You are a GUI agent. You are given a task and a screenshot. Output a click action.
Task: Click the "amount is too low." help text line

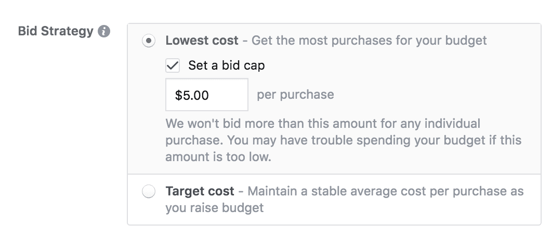(x=218, y=157)
